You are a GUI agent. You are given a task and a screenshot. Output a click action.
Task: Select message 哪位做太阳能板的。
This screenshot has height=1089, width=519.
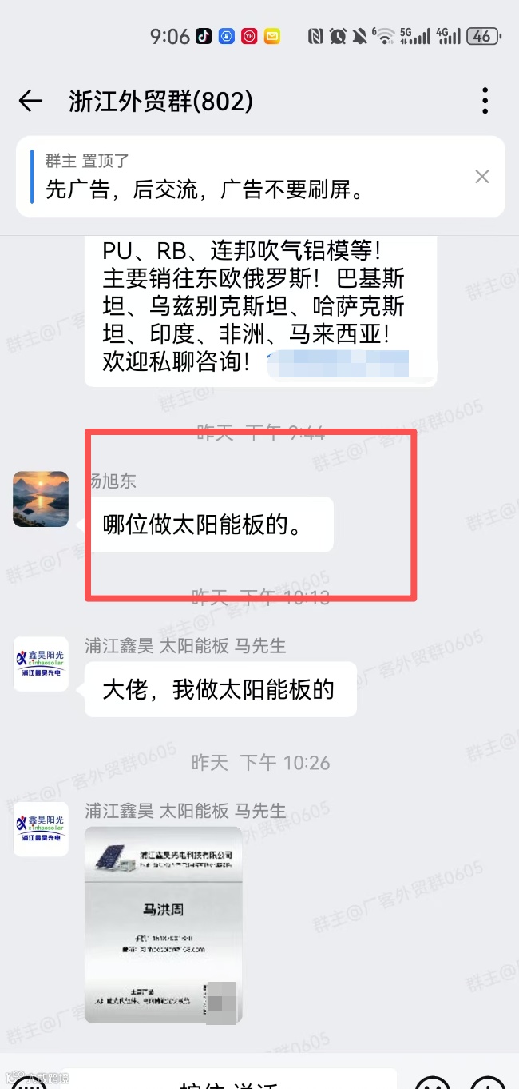[x=209, y=525]
